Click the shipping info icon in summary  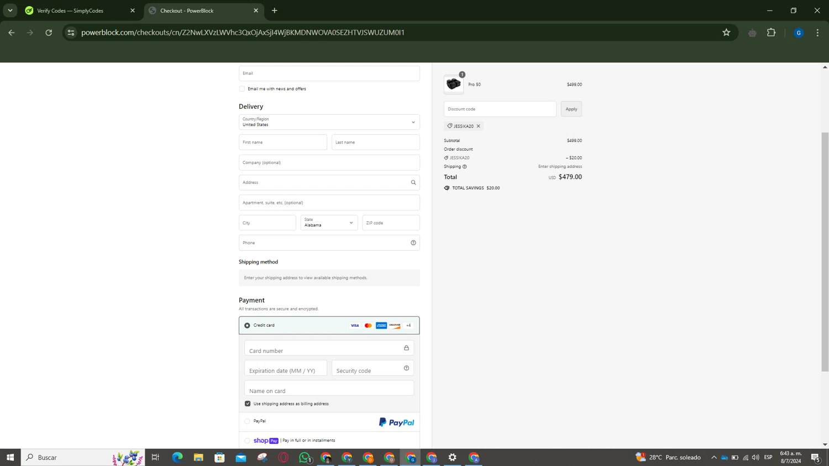tap(464, 167)
